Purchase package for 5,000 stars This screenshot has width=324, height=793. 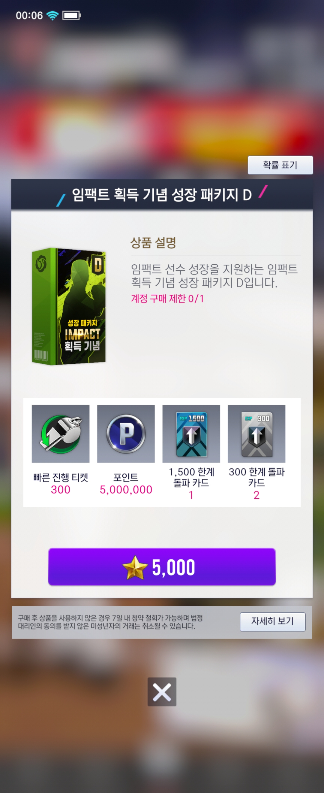coord(162,567)
